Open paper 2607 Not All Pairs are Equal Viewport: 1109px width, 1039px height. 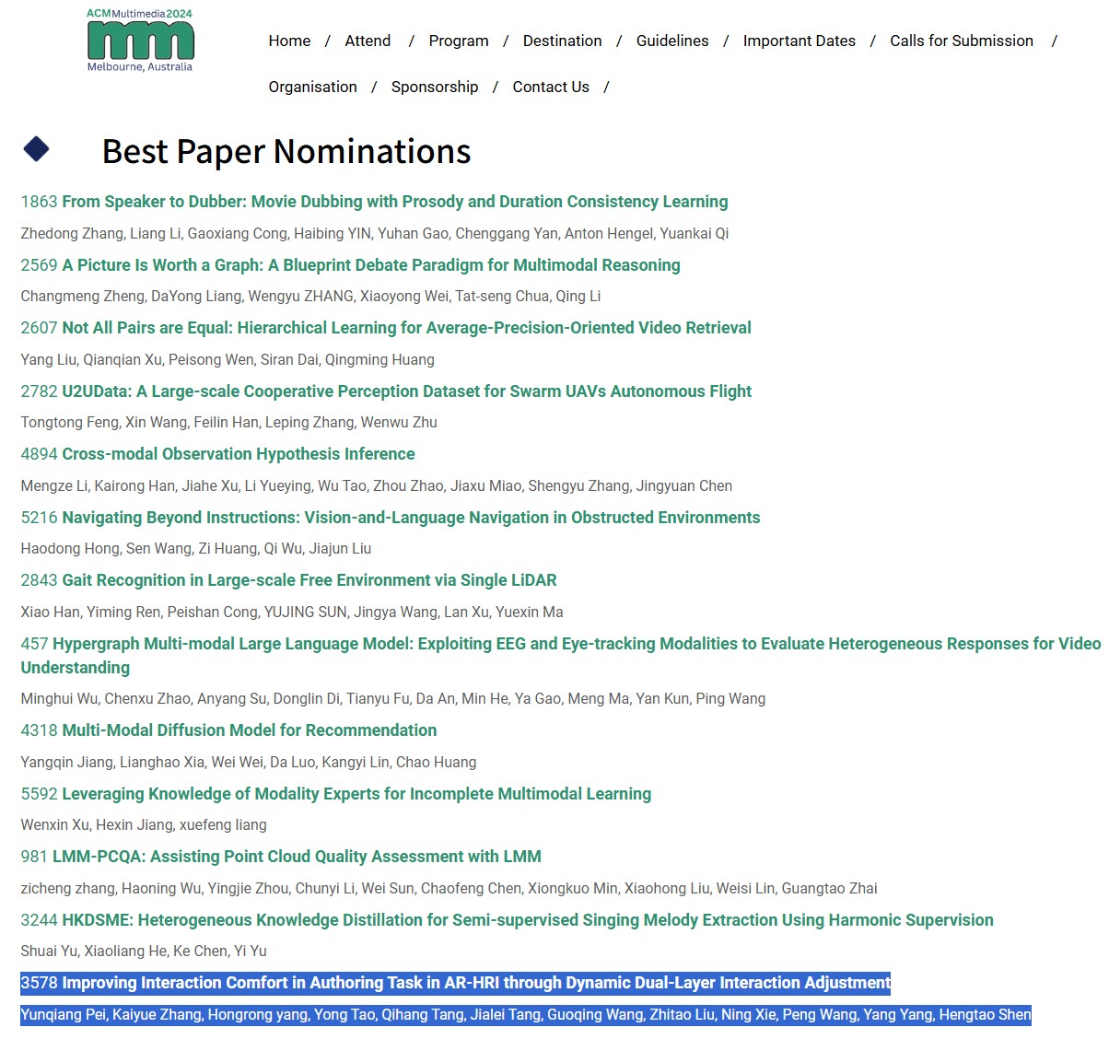coord(386,328)
